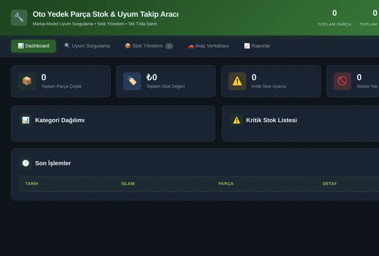Click the app title Oto Yedek Parça Stok

tap(105, 14)
